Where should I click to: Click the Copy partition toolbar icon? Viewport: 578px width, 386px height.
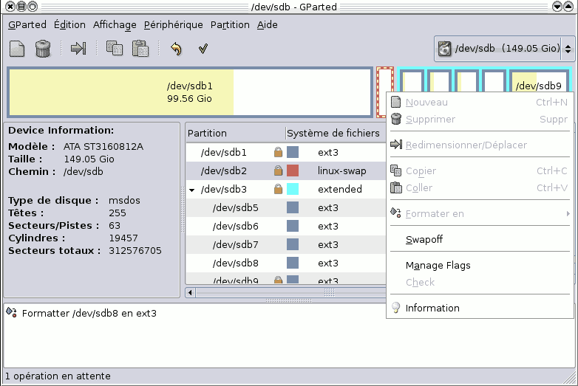(x=114, y=49)
